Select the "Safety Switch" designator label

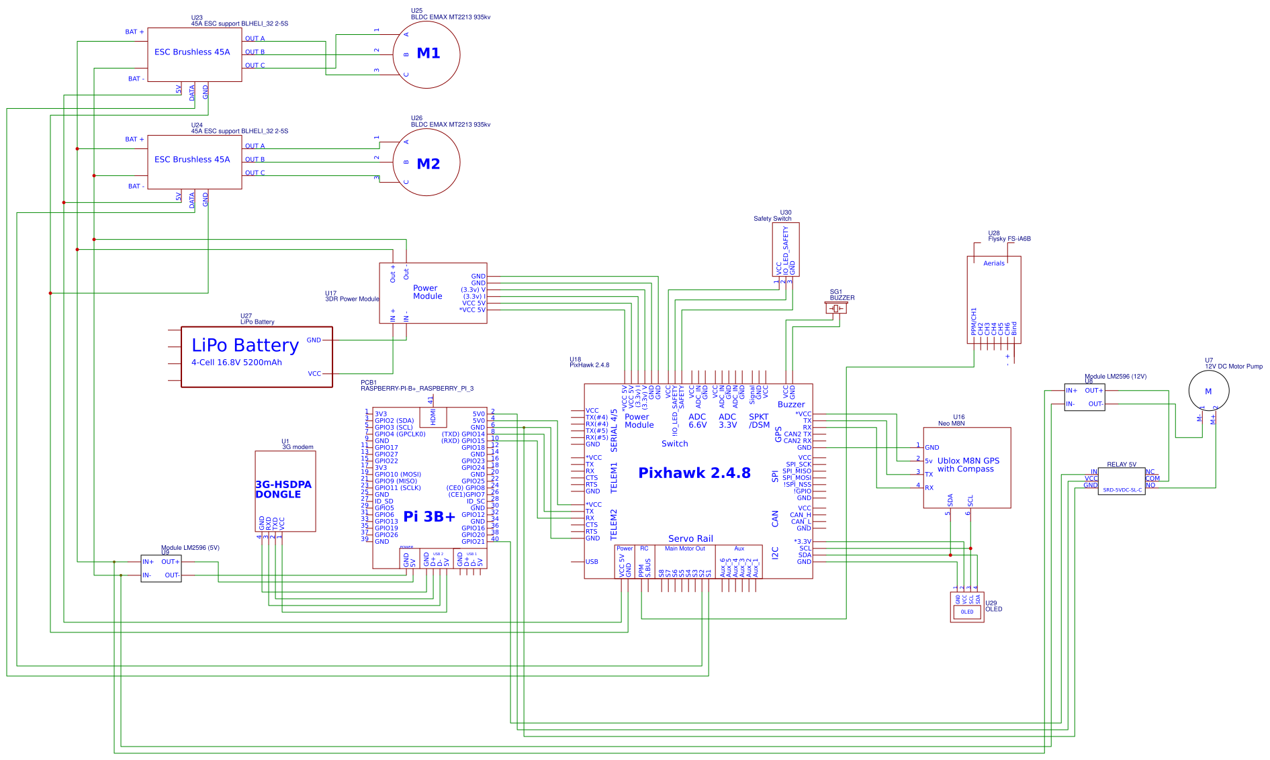(772, 218)
